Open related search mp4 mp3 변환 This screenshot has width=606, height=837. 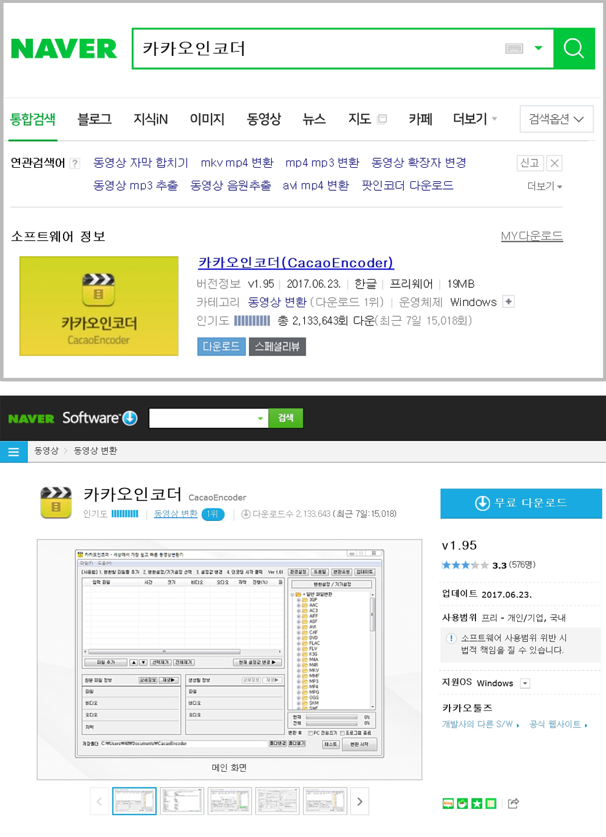(x=322, y=163)
